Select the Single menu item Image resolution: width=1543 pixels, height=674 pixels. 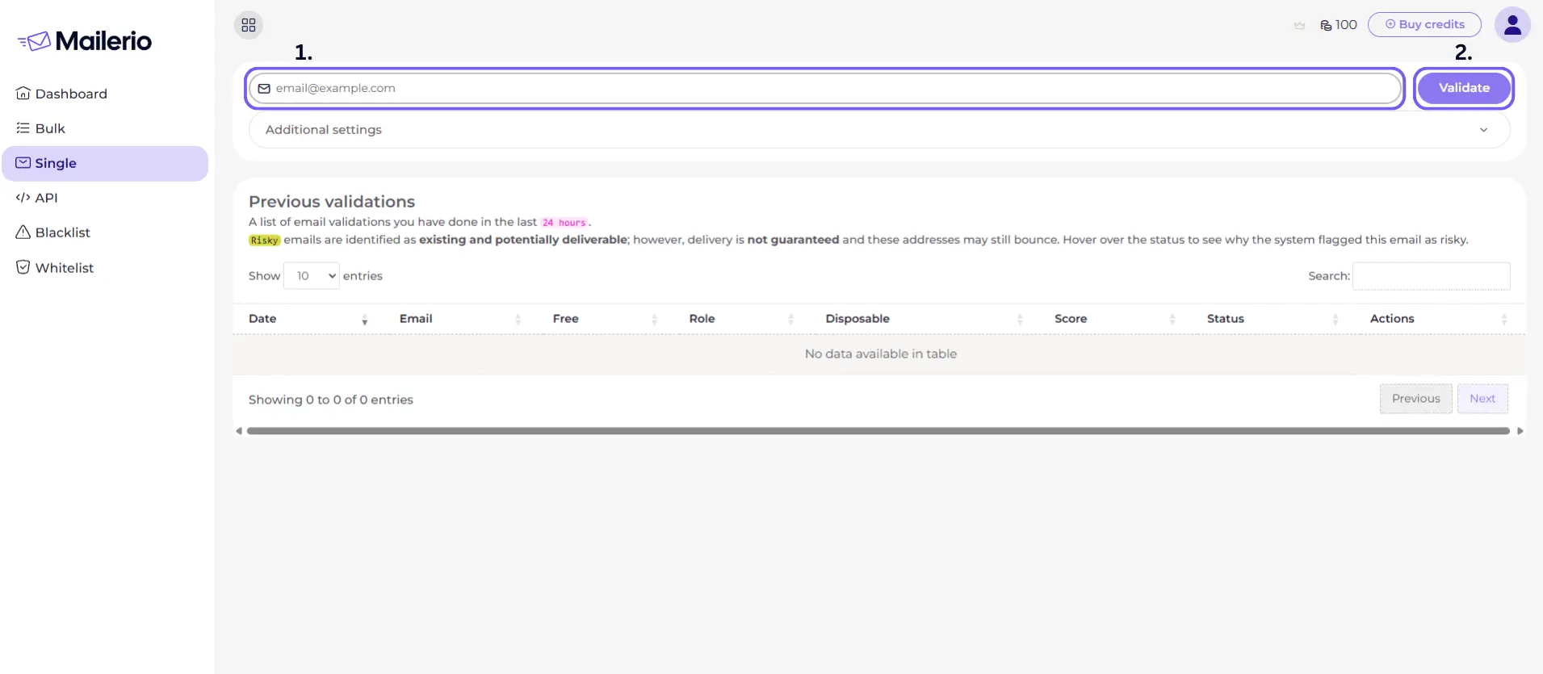pyautogui.click(x=105, y=163)
